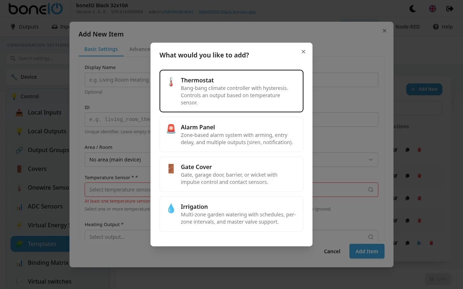This screenshot has width=463, height=289.
Task: Click the Cancel button
Action: pos(332,251)
